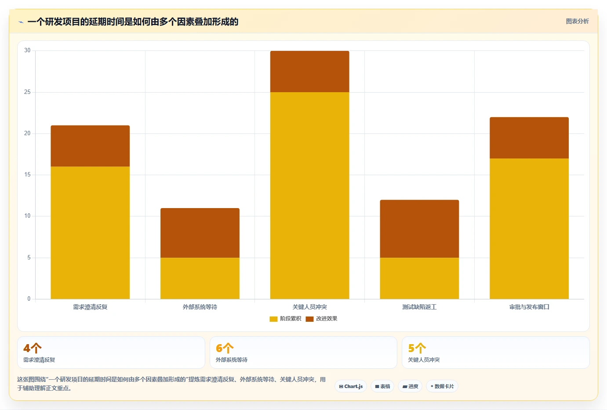Click the 数据卡片 tag pill

pyautogui.click(x=442, y=386)
